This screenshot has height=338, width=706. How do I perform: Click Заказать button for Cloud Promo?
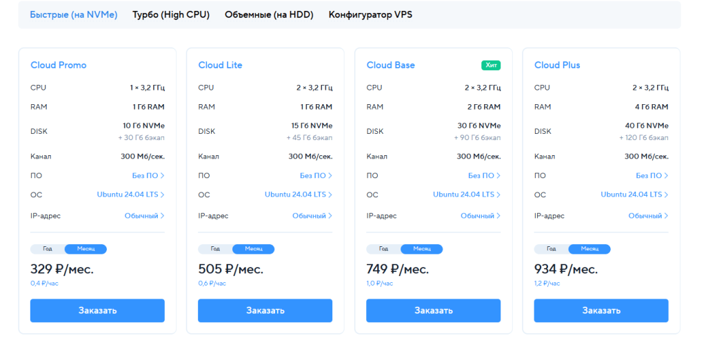[x=97, y=310]
